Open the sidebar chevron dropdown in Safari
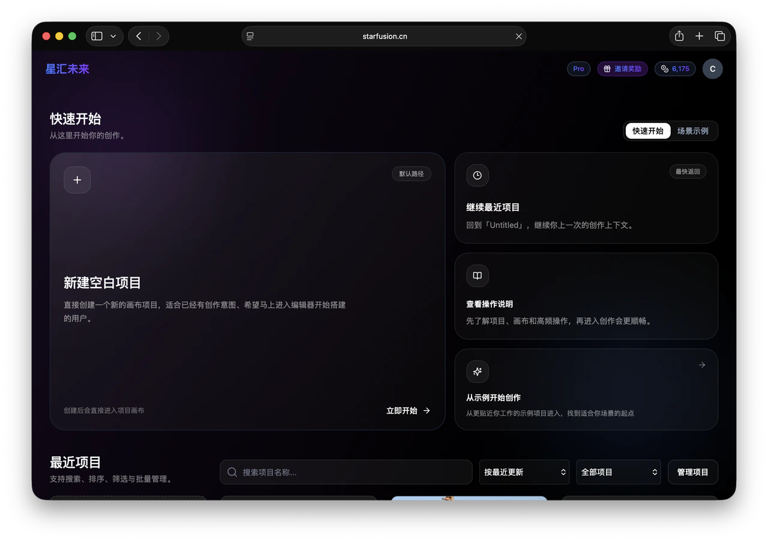The width and height of the screenshot is (768, 542). tap(113, 36)
